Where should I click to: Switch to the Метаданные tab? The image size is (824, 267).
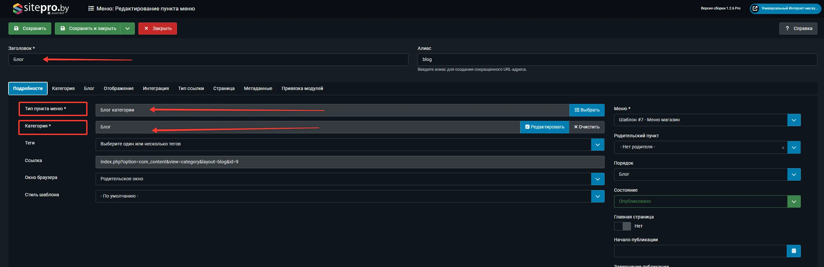[258, 89]
